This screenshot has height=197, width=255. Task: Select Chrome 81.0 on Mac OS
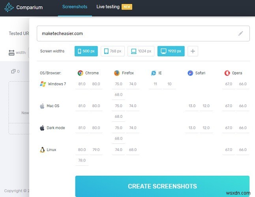82,106
